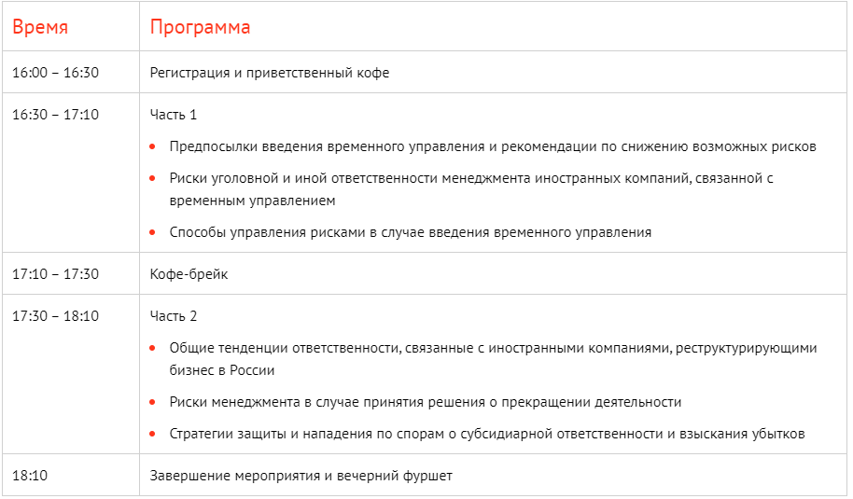
Task: Click the "Часть 1" heading
Action: pos(174,115)
